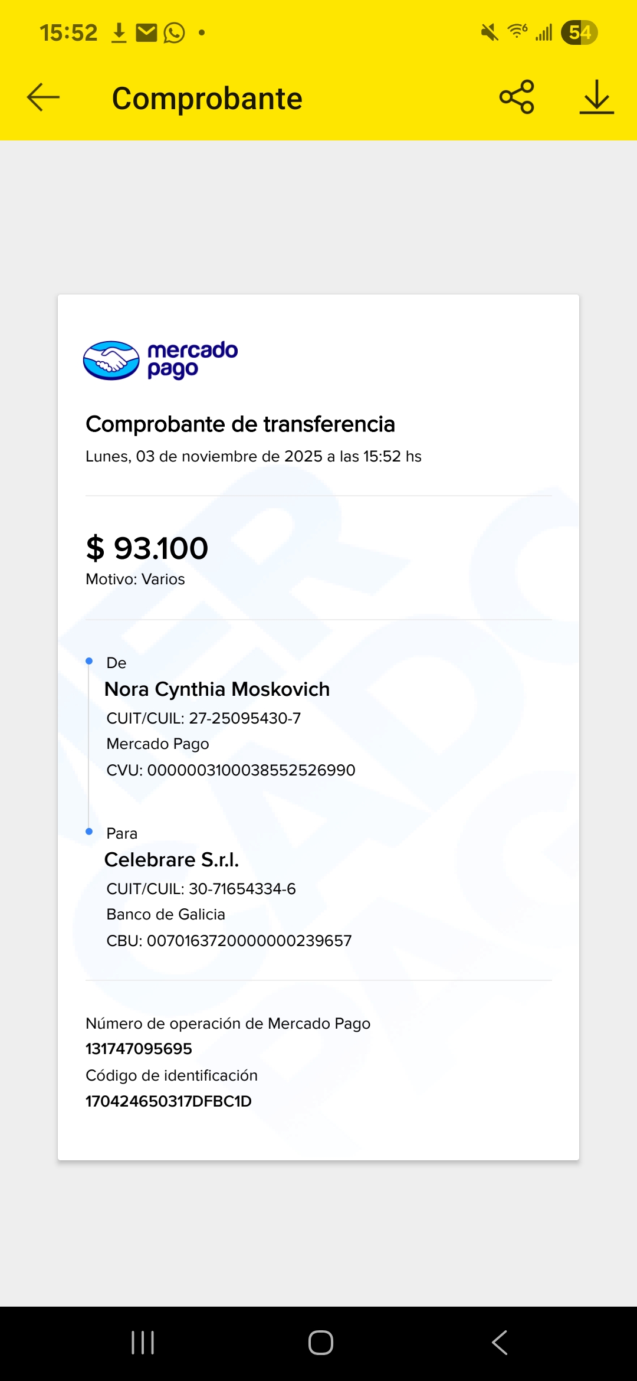
Task: Tap operation number 131747095695
Action: (139, 1049)
